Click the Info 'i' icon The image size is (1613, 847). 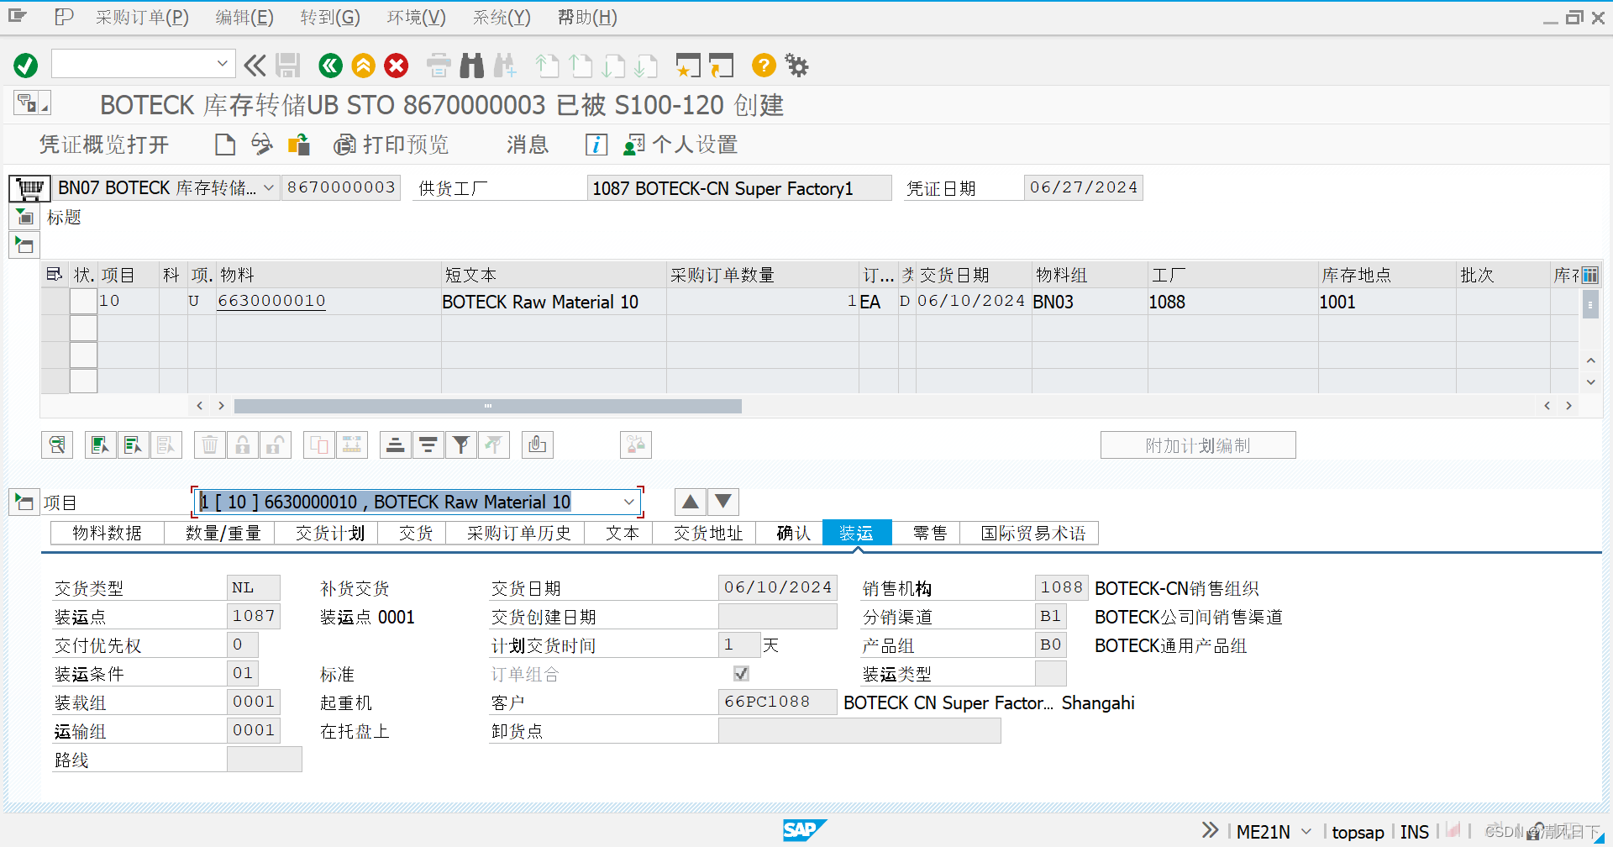pyautogui.click(x=596, y=145)
